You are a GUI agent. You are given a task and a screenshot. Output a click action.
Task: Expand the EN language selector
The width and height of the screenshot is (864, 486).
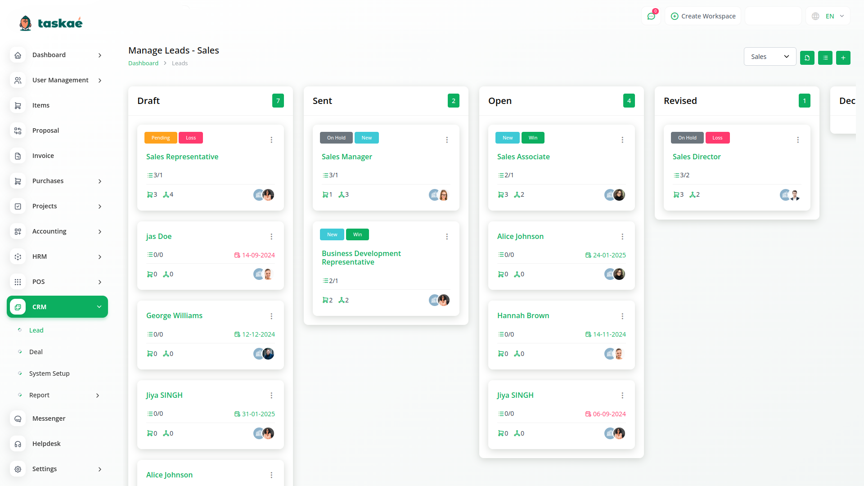(828, 16)
